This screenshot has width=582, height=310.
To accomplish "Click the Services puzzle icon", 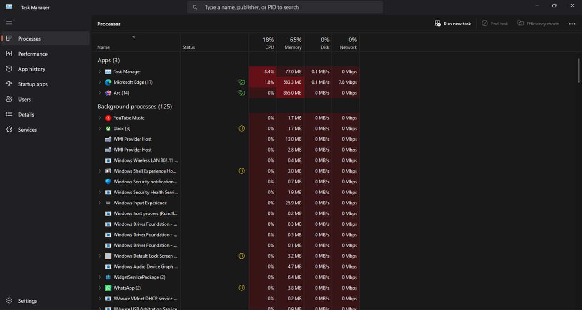I will 9,130.
